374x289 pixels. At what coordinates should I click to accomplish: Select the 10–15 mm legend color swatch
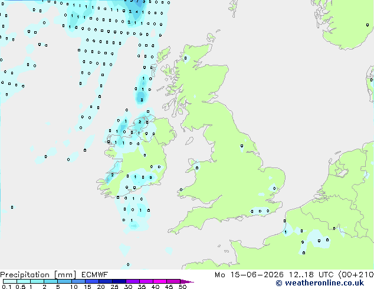tap(78, 281)
